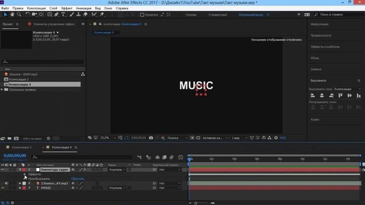Select the Rotation tool

27,14
